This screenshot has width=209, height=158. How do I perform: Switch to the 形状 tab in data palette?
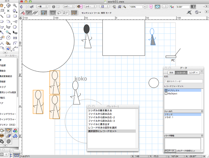pos(171,73)
